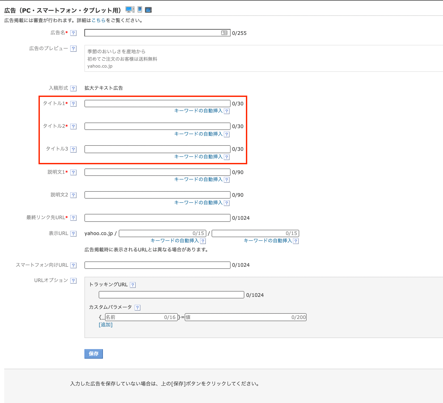Click the PC monitor device icon
Image resolution: width=443 pixels, height=403 pixels.
(130, 10)
